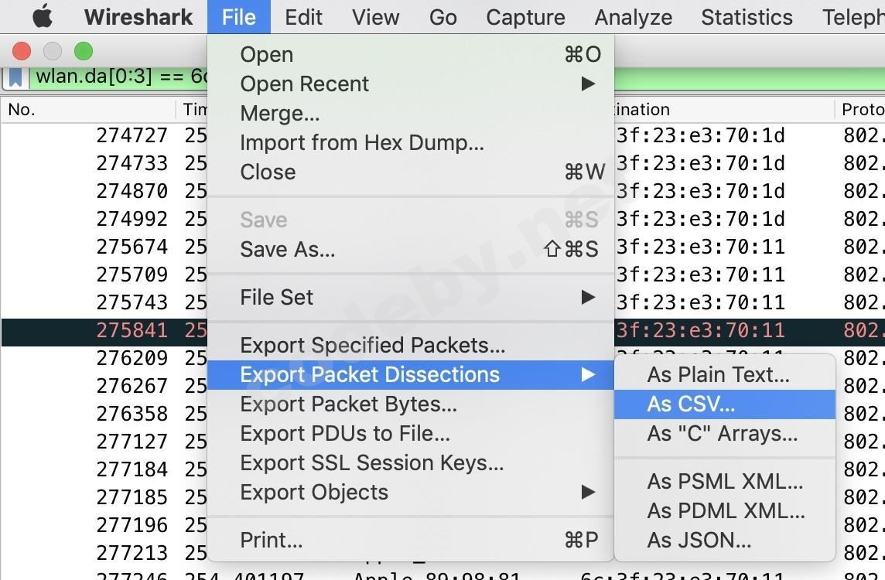This screenshot has width=885, height=580.
Task: Open the Apple menu
Action: point(43,16)
